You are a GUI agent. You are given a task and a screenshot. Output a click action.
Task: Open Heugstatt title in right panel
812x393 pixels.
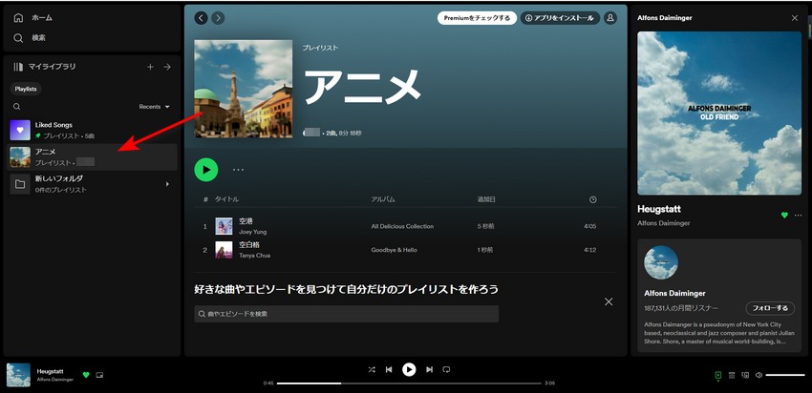pyautogui.click(x=659, y=210)
